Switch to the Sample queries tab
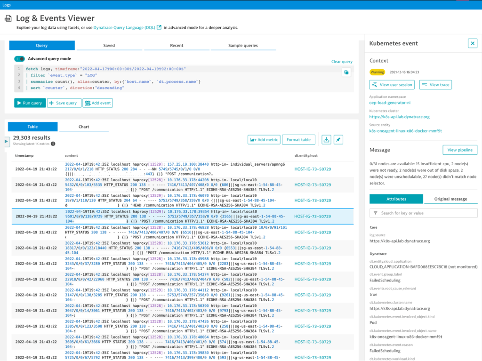Image resolution: width=482 pixels, height=361 pixels. (243, 45)
